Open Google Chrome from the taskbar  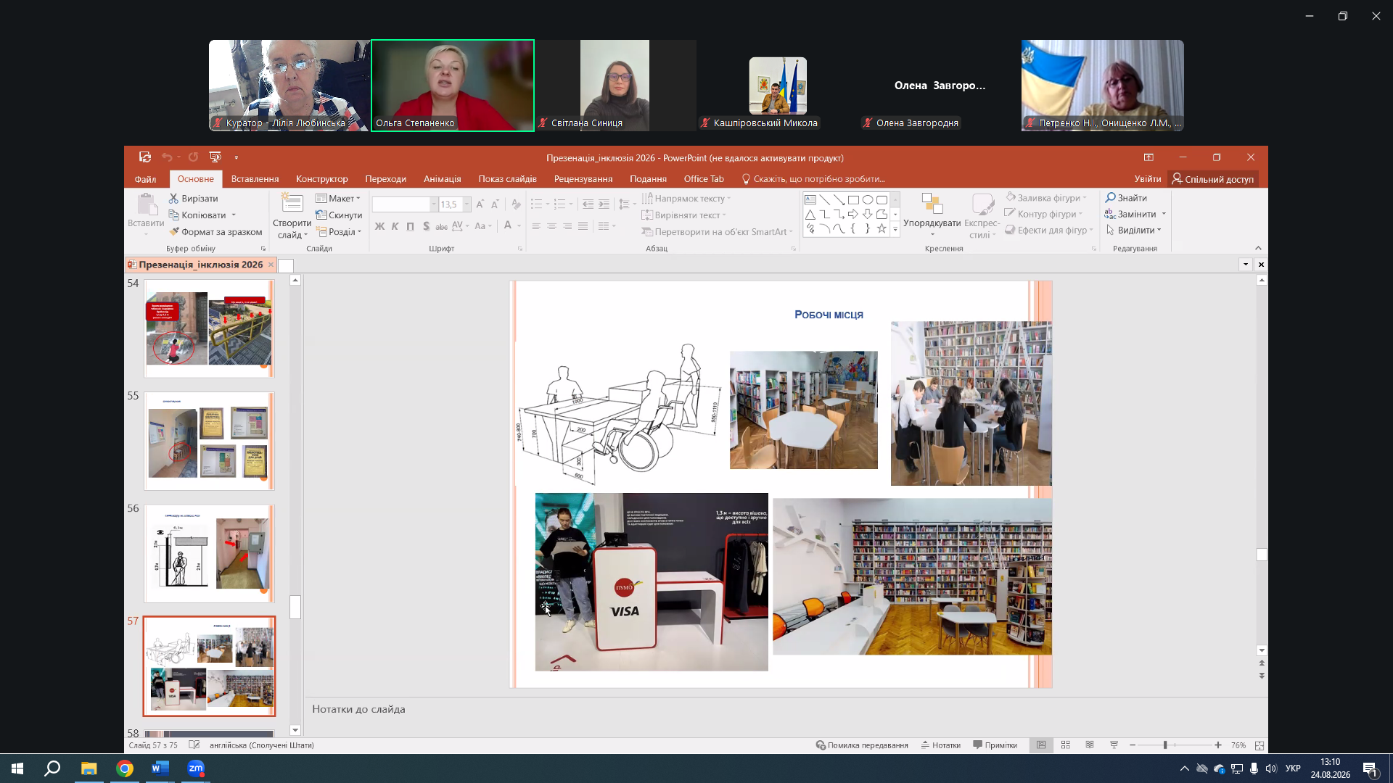(x=125, y=768)
